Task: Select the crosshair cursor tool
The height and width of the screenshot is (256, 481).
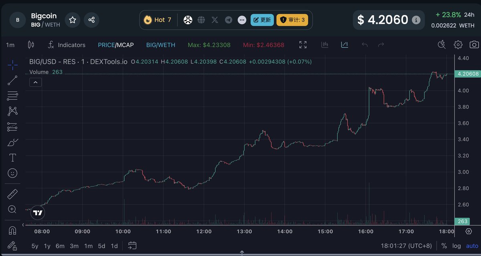Action: click(12, 64)
